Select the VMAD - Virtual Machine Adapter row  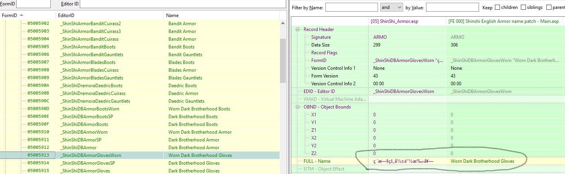[x=428, y=99]
